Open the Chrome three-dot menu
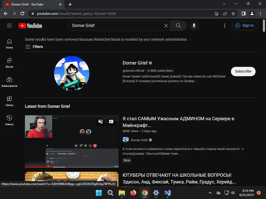 pos(260,13)
